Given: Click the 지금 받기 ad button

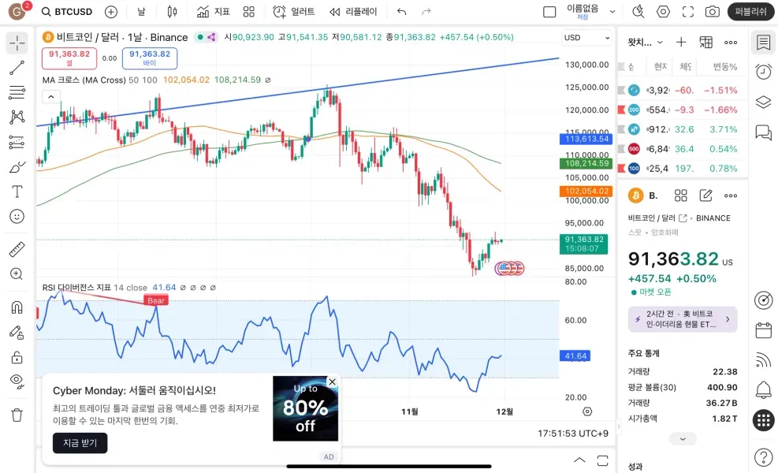Looking at the screenshot, I should pos(80,443).
